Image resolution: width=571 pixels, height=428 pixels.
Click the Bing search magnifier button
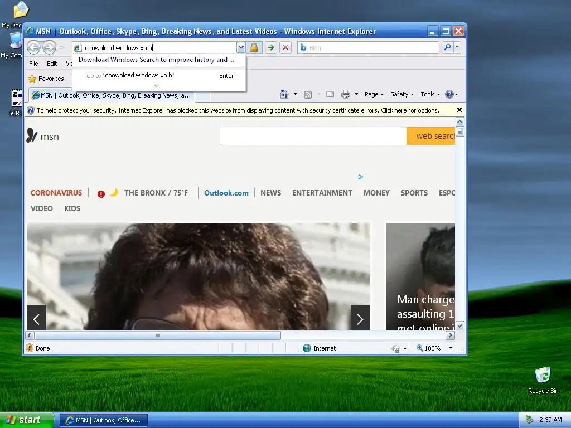[448, 47]
